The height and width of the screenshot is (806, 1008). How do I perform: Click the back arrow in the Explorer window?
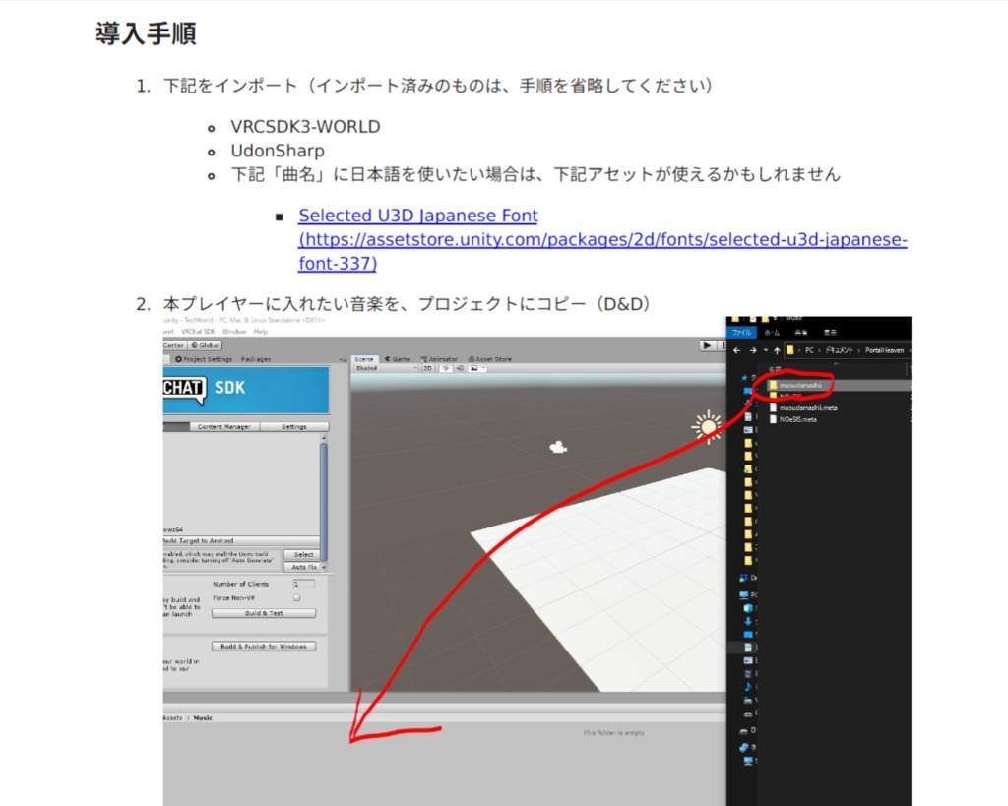point(736,350)
